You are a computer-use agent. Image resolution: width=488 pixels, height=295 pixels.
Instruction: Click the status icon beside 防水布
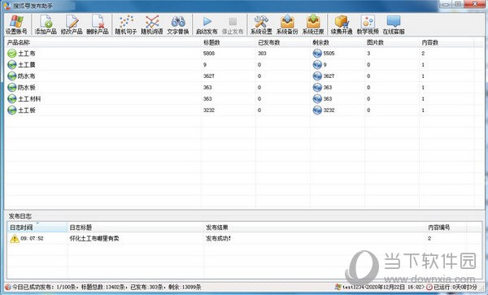[x=12, y=76]
